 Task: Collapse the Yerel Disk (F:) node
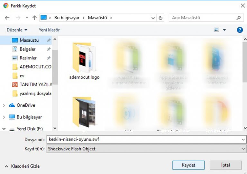click(x=4, y=129)
